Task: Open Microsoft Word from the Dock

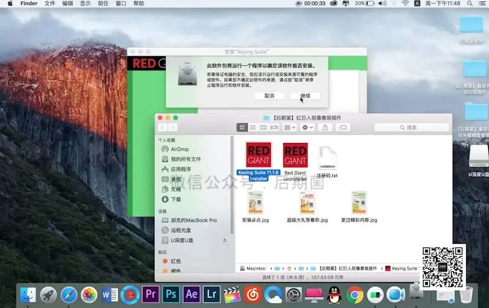Action: [x=109, y=294]
